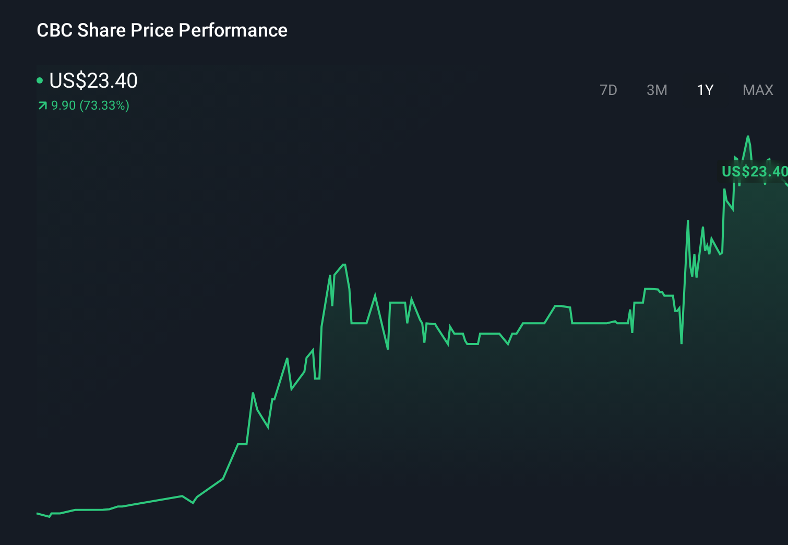Click the sharp dip before the final rally
Screen dimensions: 788x545
[682, 343]
